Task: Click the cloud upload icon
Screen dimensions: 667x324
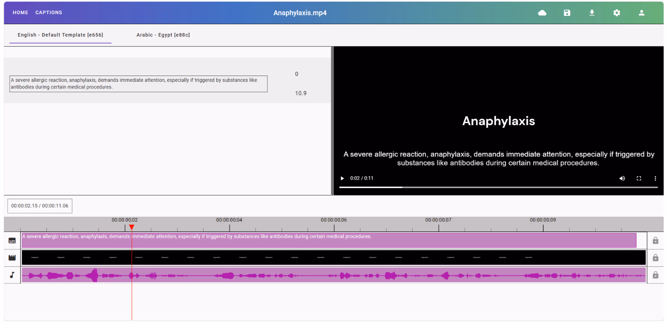Action: pos(542,13)
